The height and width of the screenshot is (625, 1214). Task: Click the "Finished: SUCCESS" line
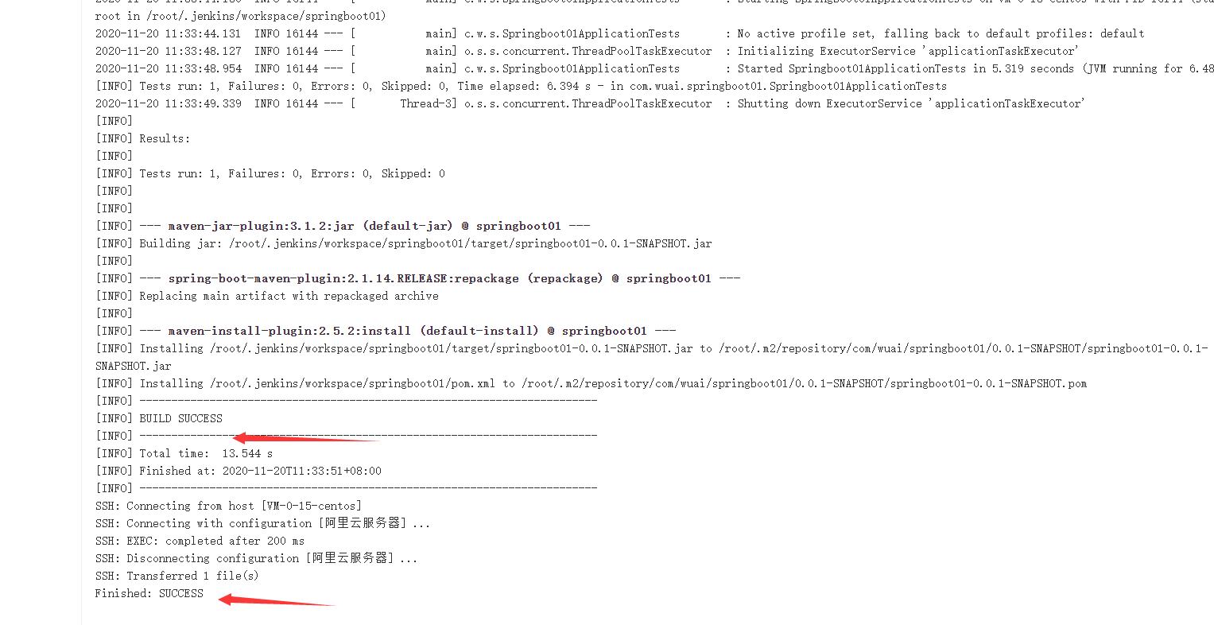point(149,593)
